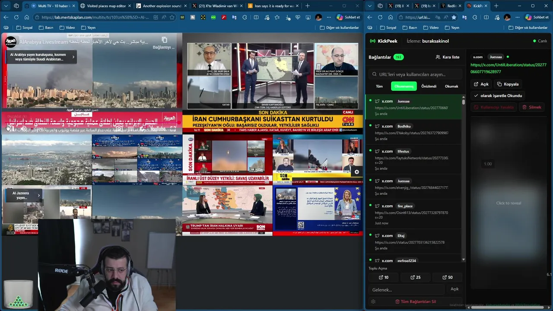The height and width of the screenshot is (311, 553).
Task: Focus the URL and user search field
Action: point(416,74)
